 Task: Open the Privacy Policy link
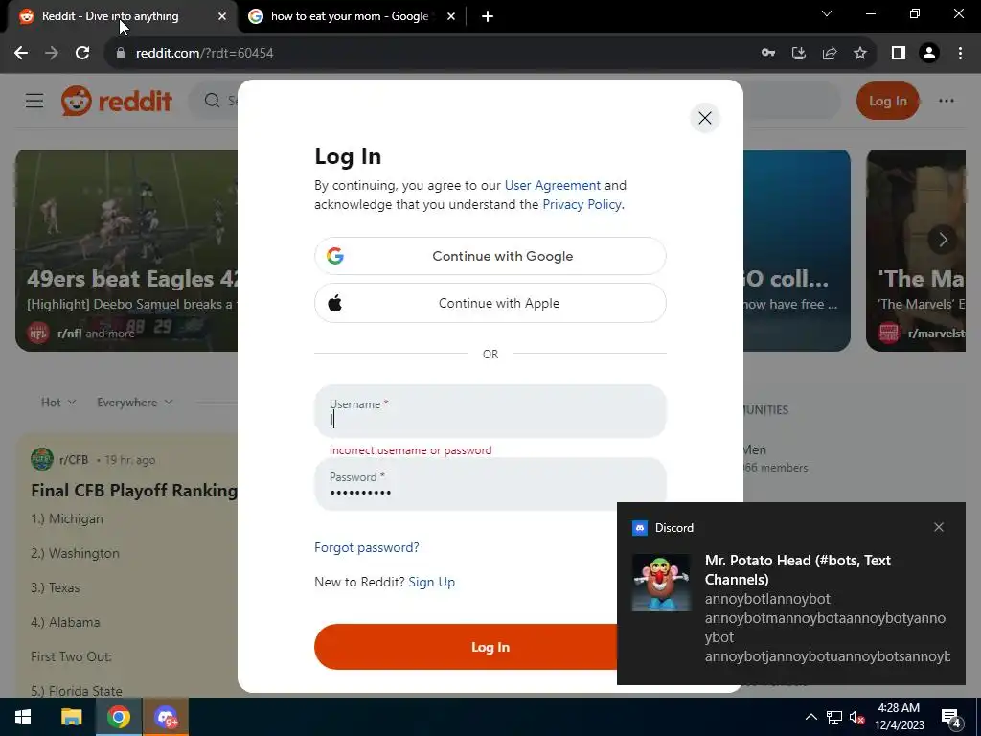click(582, 205)
